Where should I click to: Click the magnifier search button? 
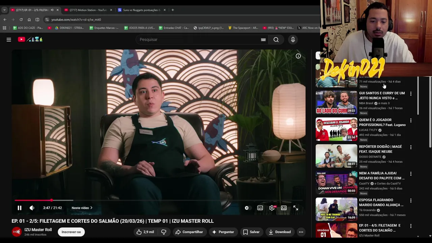click(x=276, y=39)
